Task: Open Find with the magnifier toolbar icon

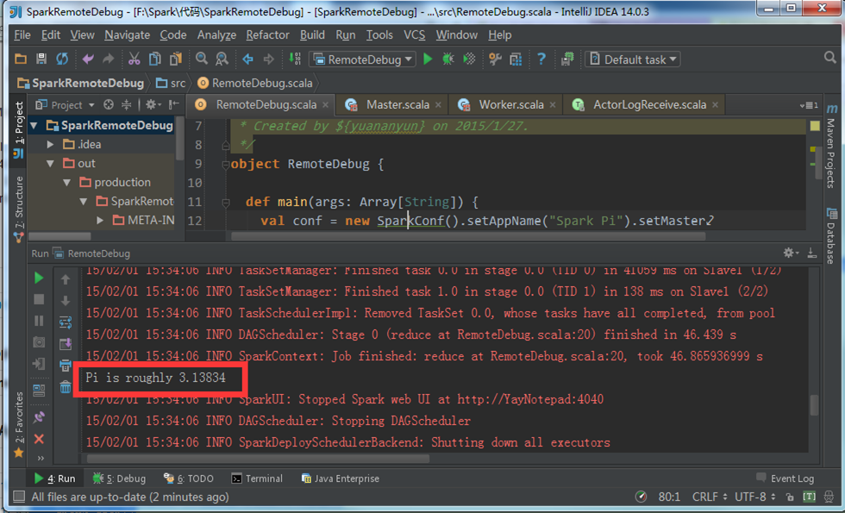Action: pyautogui.click(x=202, y=59)
